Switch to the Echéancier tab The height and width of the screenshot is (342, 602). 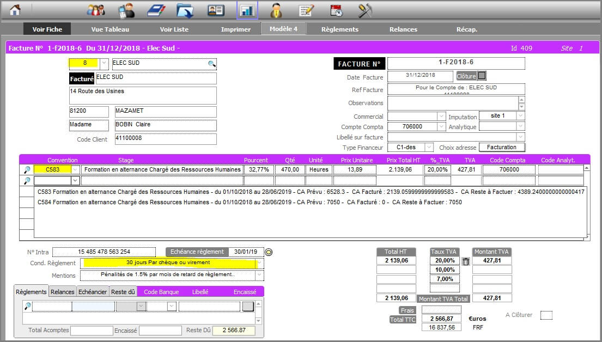(93, 292)
